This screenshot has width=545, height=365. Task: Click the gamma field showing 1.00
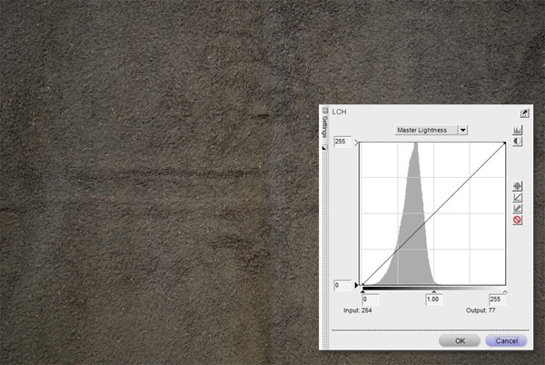tap(434, 300)
